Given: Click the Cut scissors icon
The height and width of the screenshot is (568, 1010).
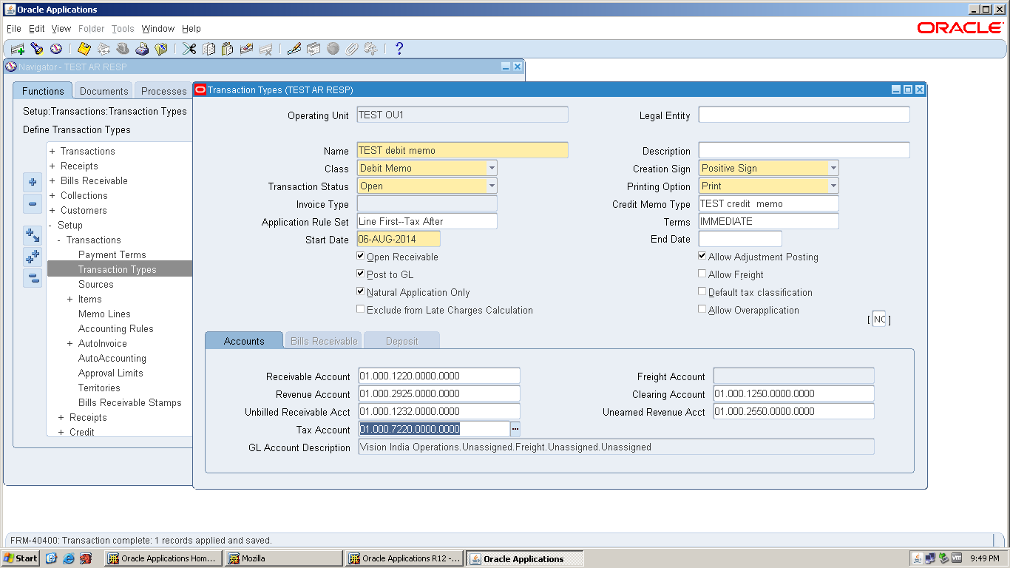Looking at the screenshot, I should coord(189,49).
